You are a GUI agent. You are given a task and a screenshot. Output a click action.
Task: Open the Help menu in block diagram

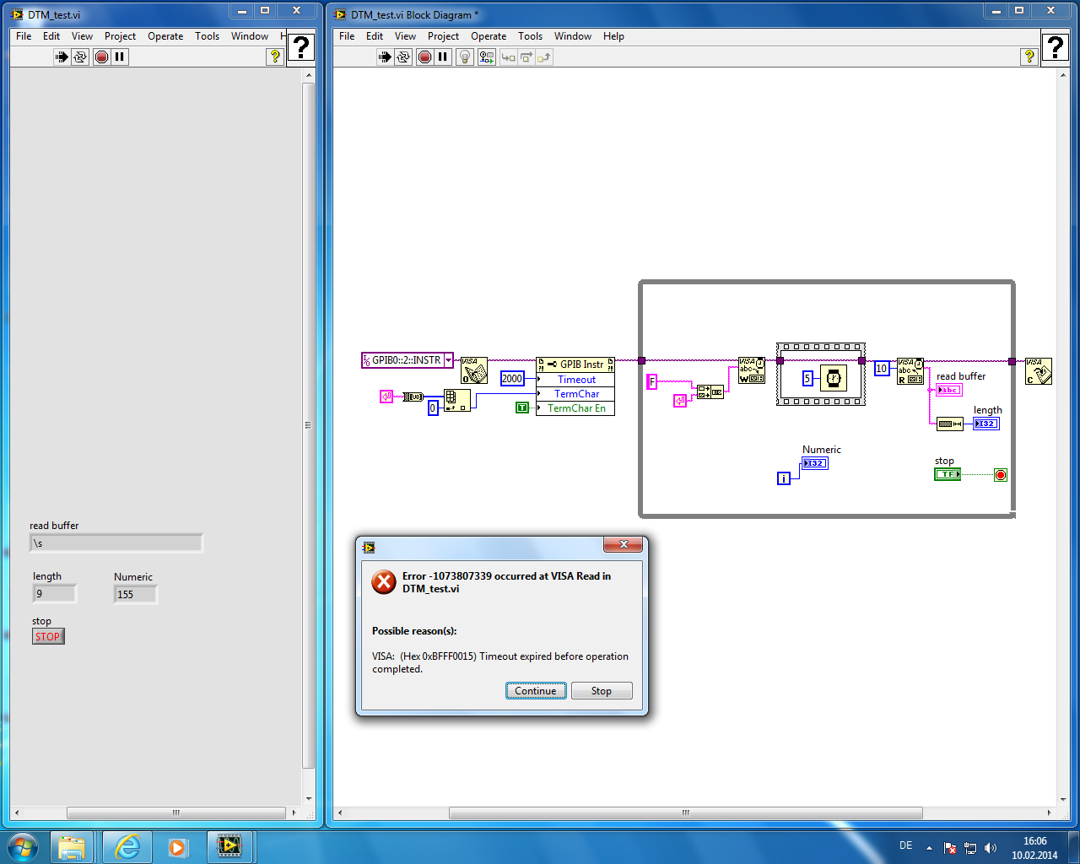pos(613,36)
